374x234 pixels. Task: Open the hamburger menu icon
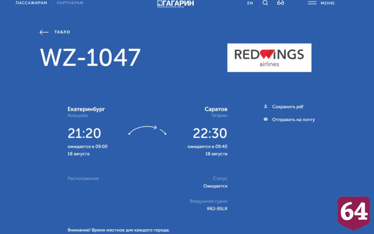312,3
